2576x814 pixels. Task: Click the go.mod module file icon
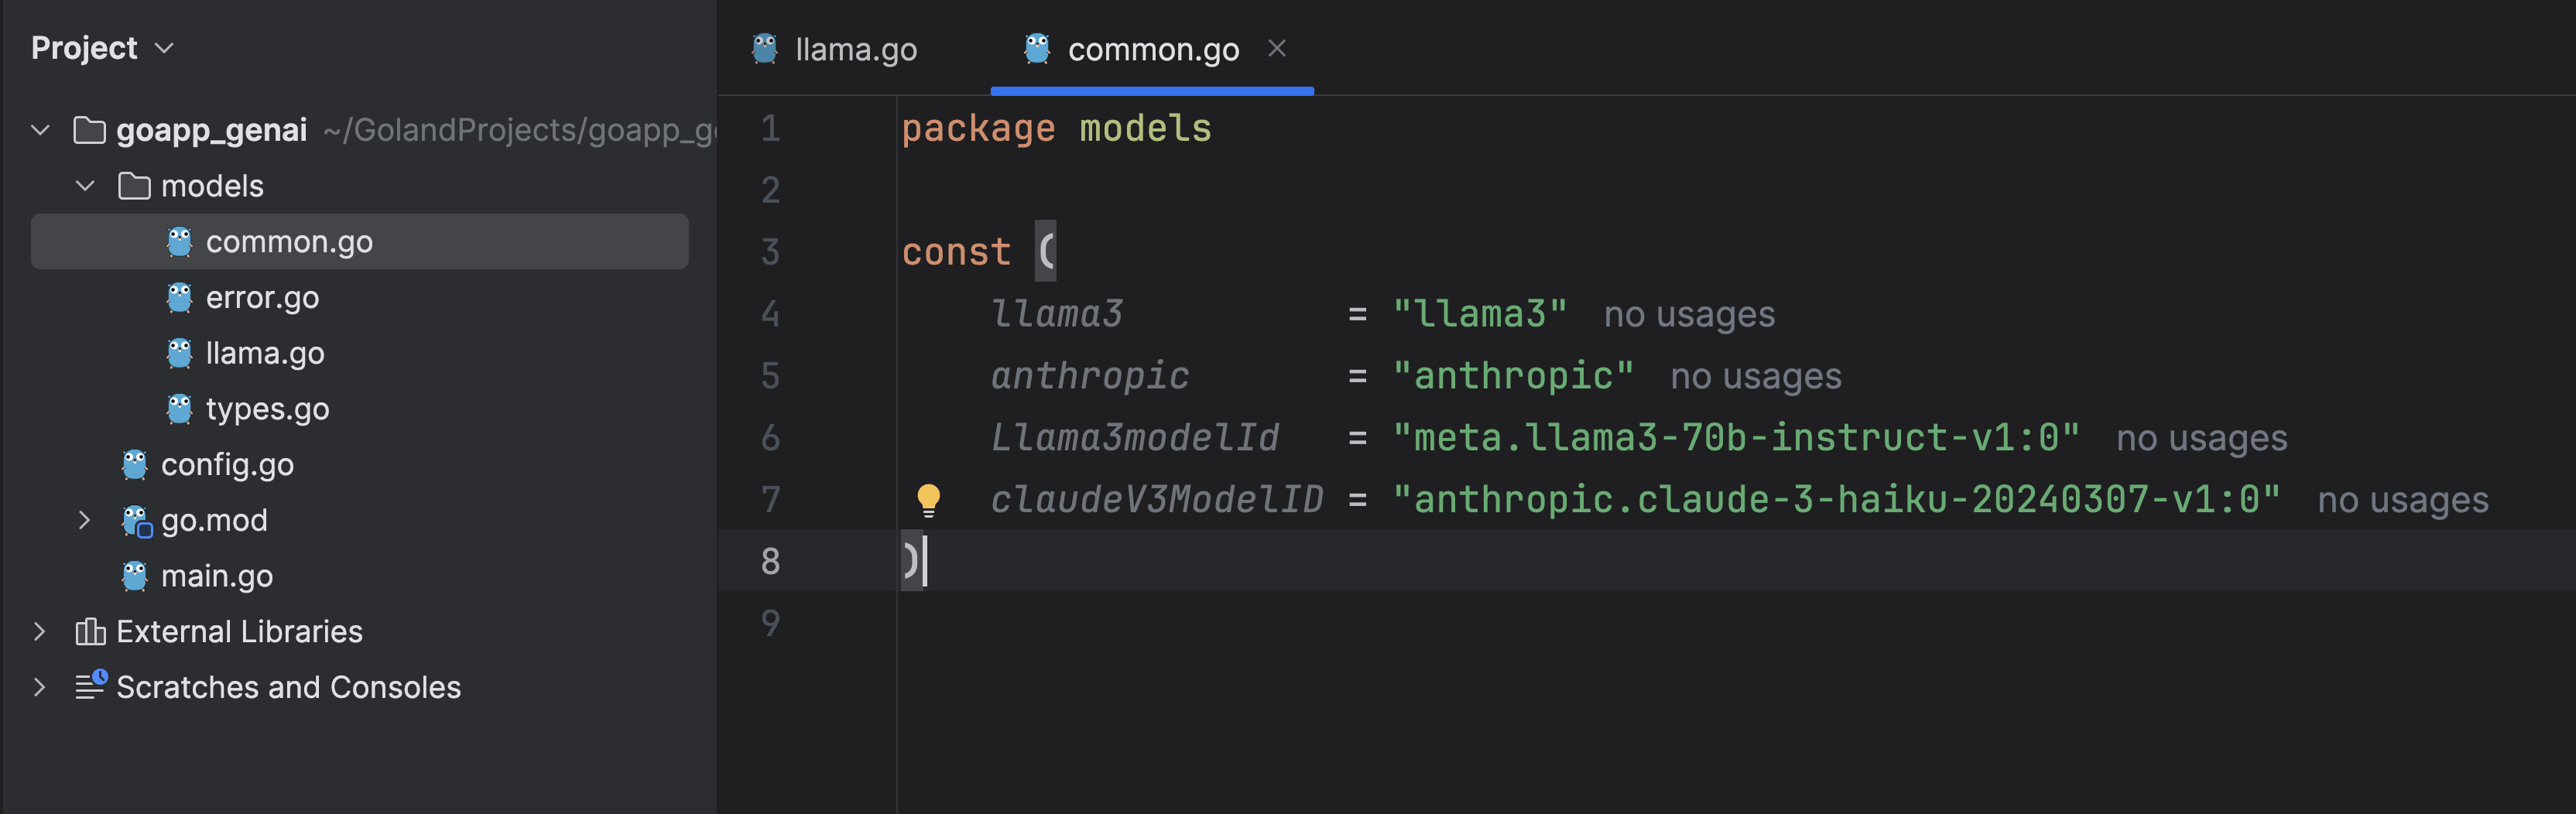[x=136, y=521]
